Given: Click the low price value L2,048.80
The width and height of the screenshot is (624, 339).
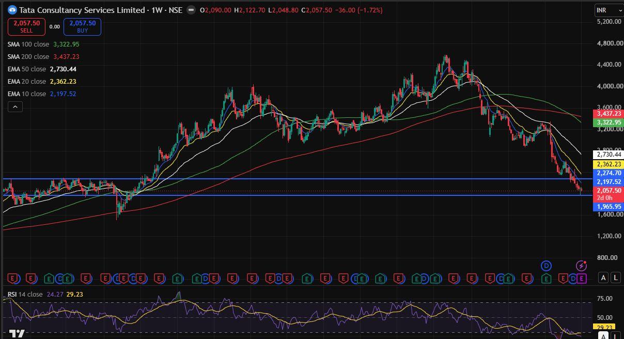Looking at the screenshot, I should [x=283, y=10].
